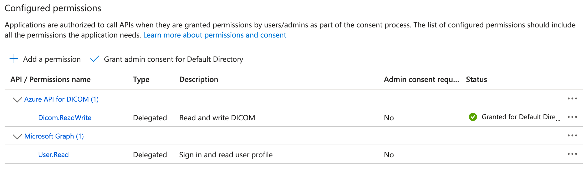Grant admin consent for Default Directory
The image size is (588, 172).
pyautogui.click(x=173, y=59)
